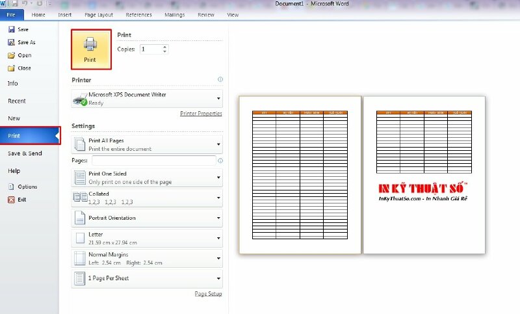
Task: Click the printer info icon
Action: pos(220,80)
